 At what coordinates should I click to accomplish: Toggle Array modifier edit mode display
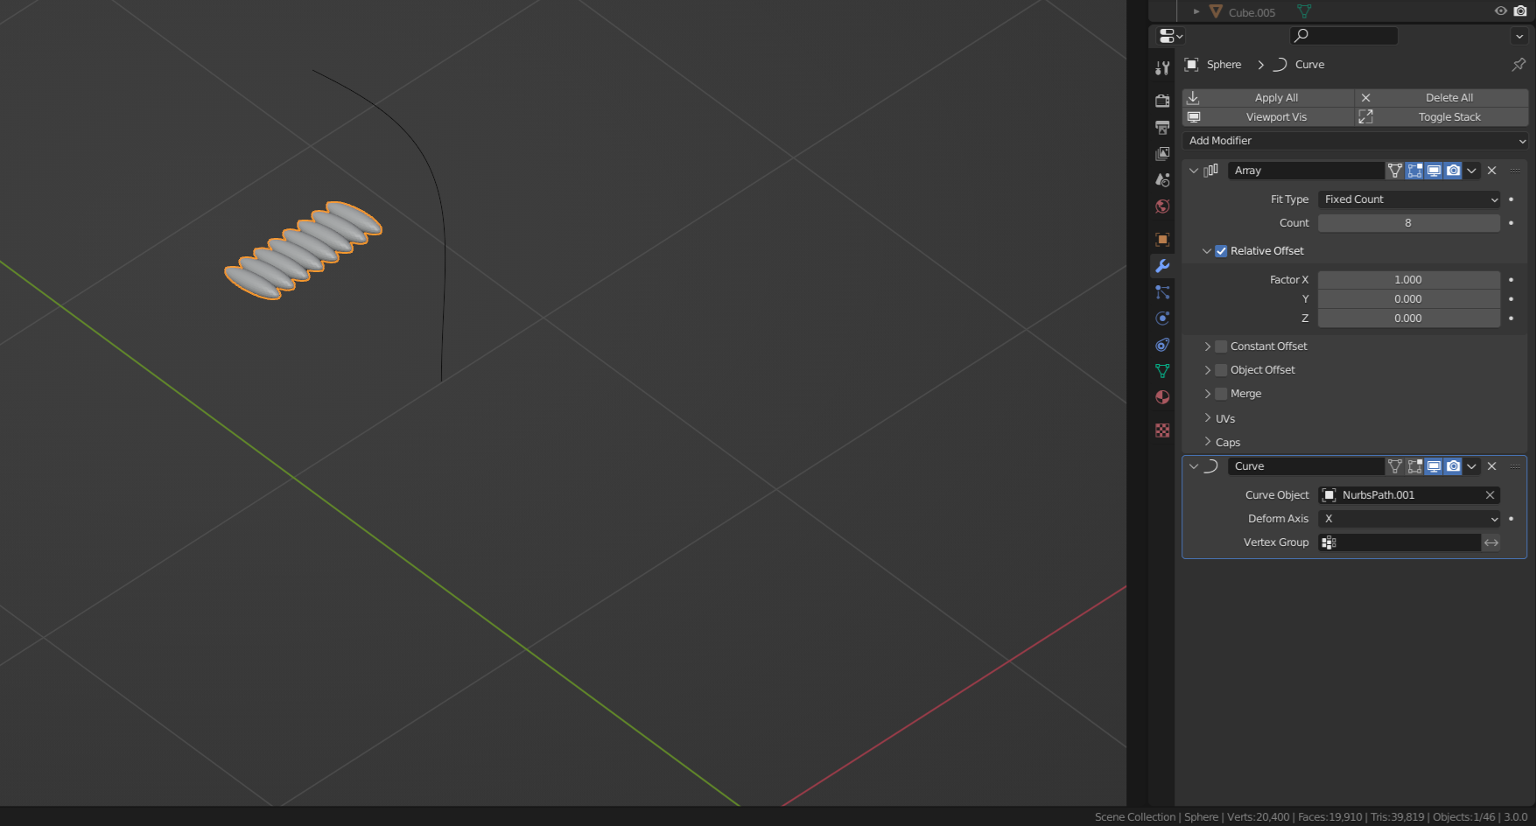pos(1414,171)
